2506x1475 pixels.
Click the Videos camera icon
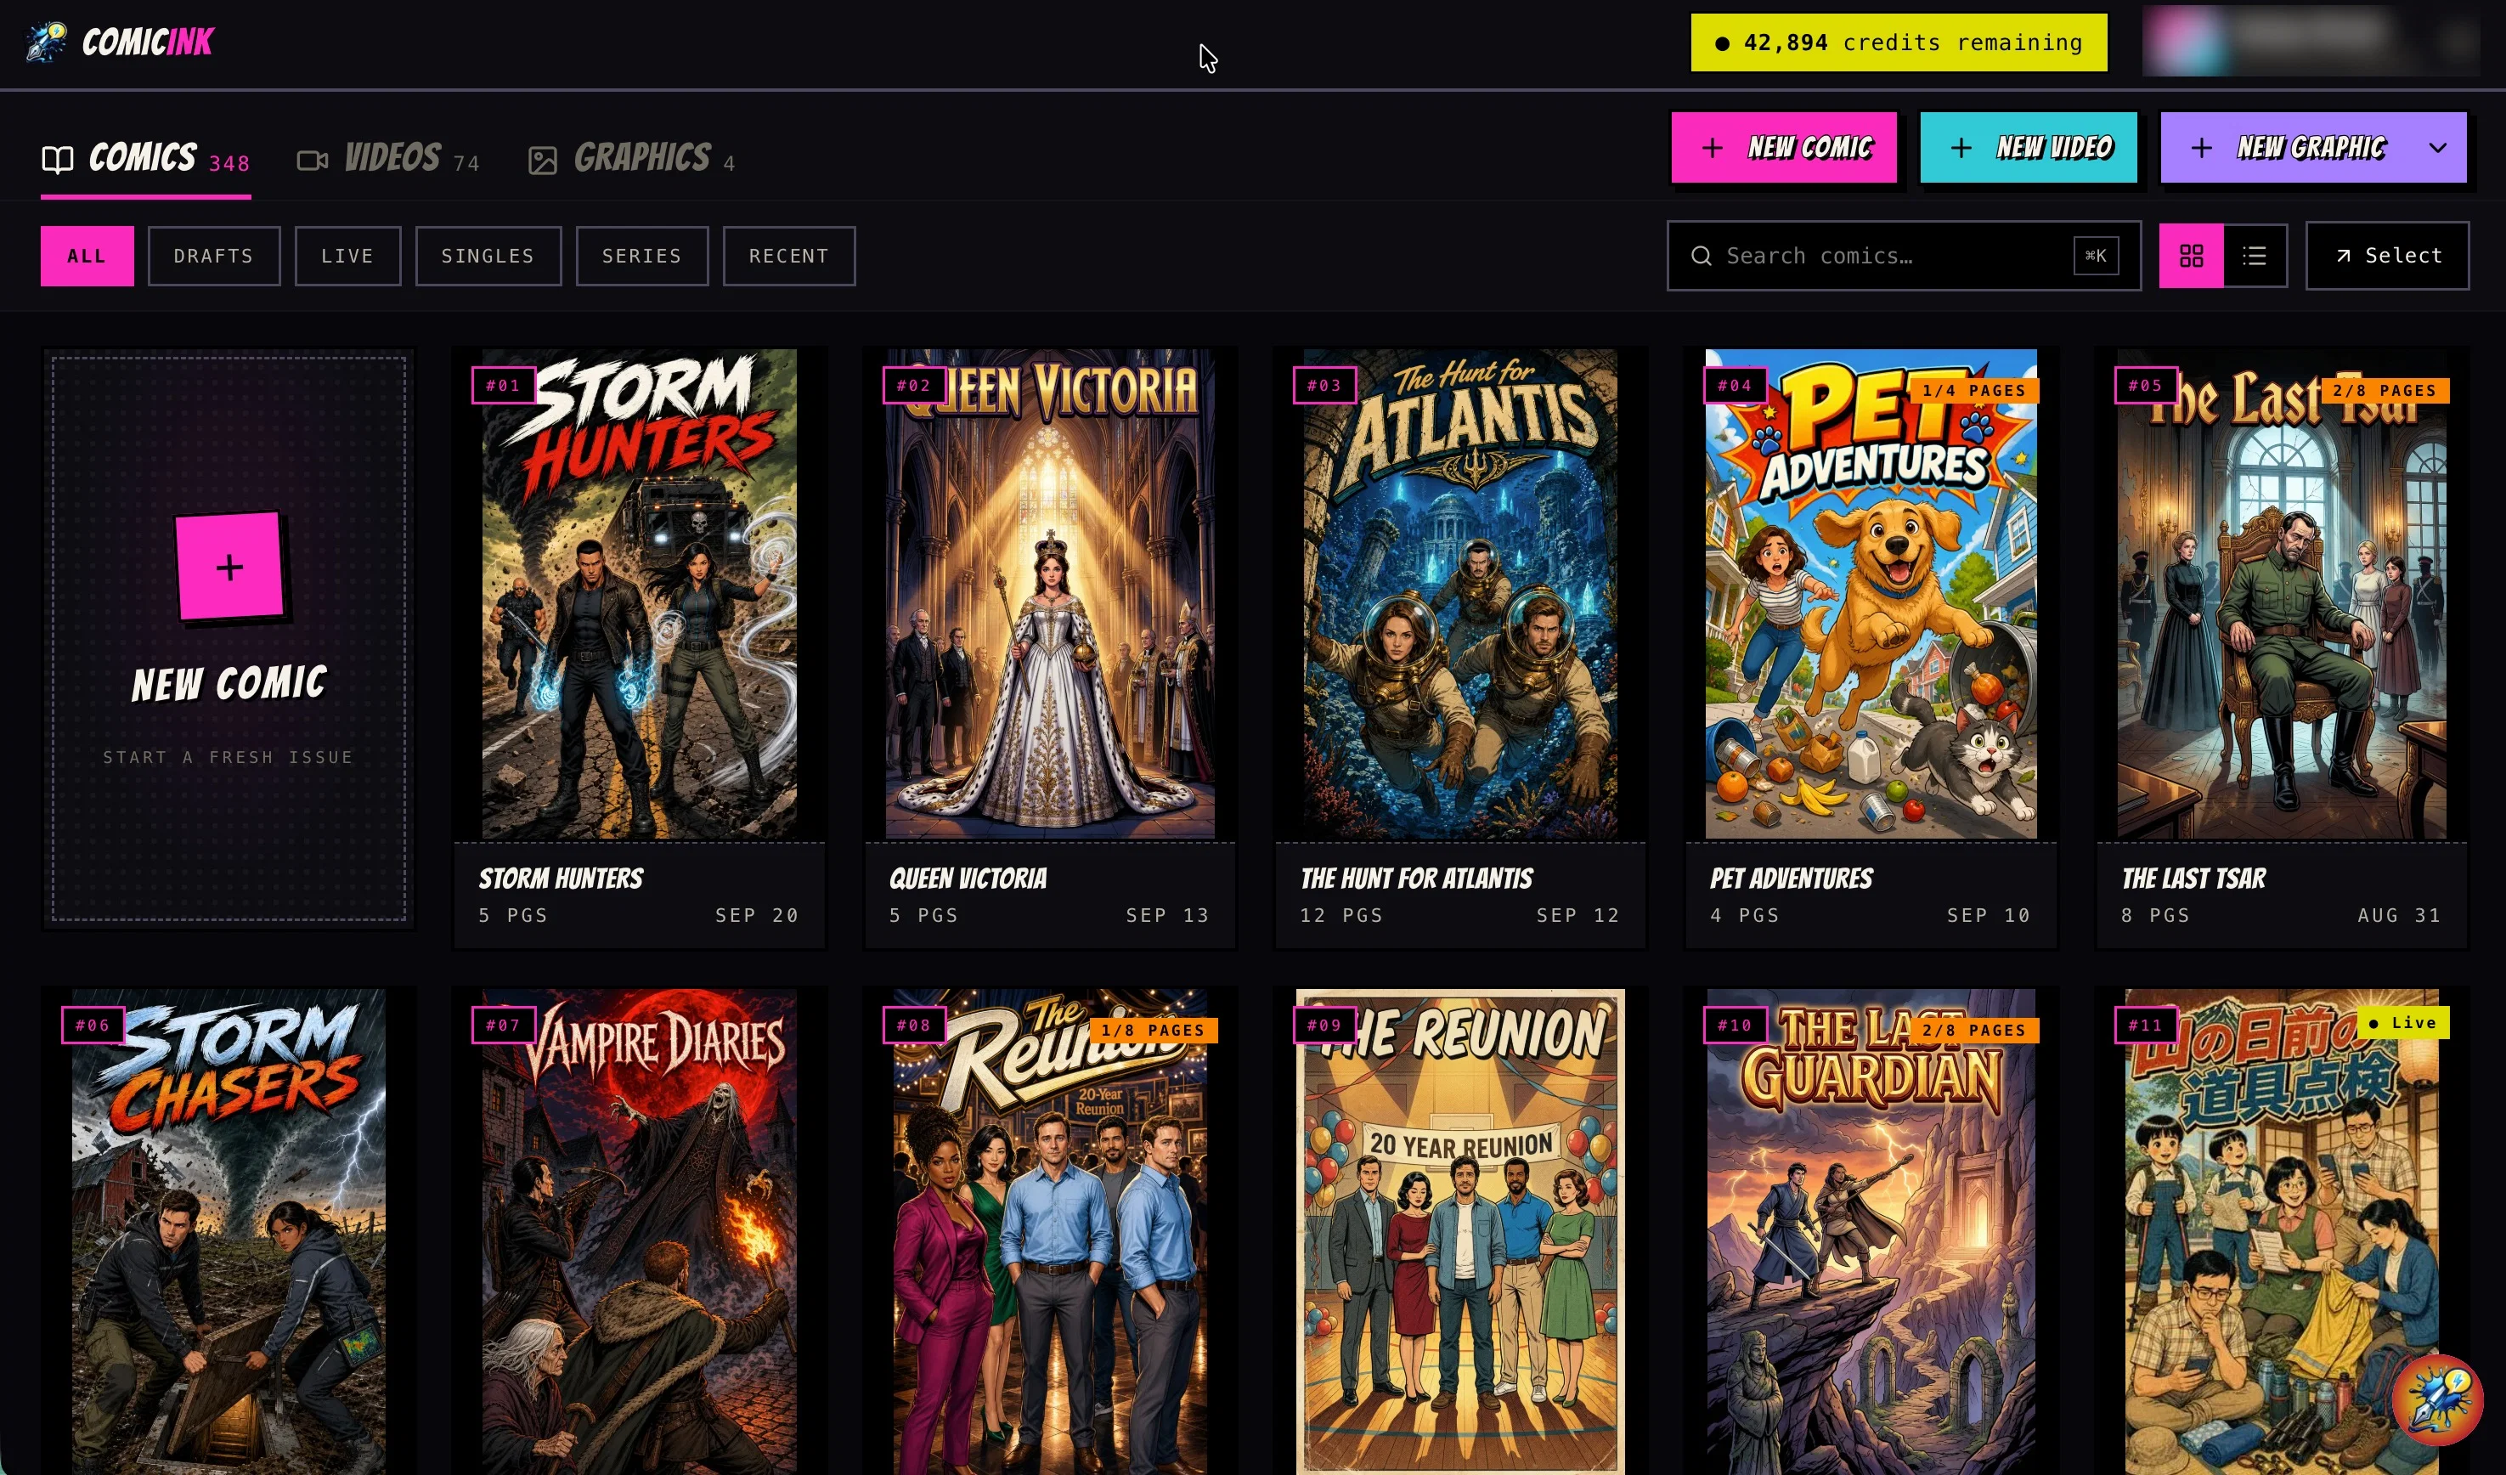(313, 160)
